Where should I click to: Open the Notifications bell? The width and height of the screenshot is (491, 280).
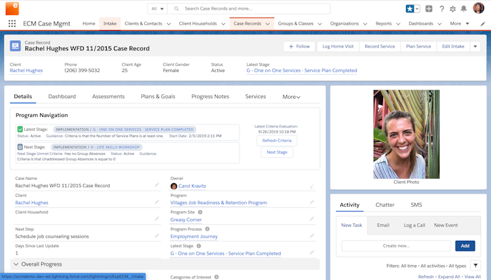coord(464,9)
